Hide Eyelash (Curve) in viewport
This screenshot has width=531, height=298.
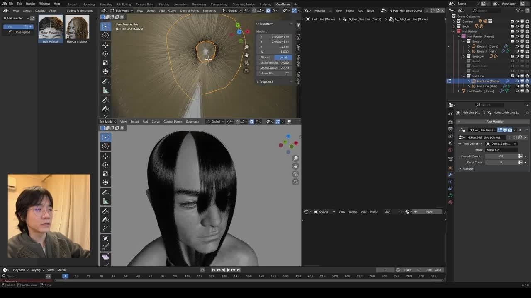click(x=517, y=46)
